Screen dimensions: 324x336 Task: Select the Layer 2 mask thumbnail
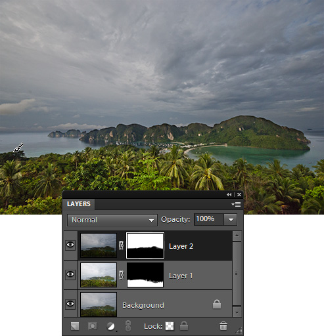pyautogui.click(x=145, y=245)
